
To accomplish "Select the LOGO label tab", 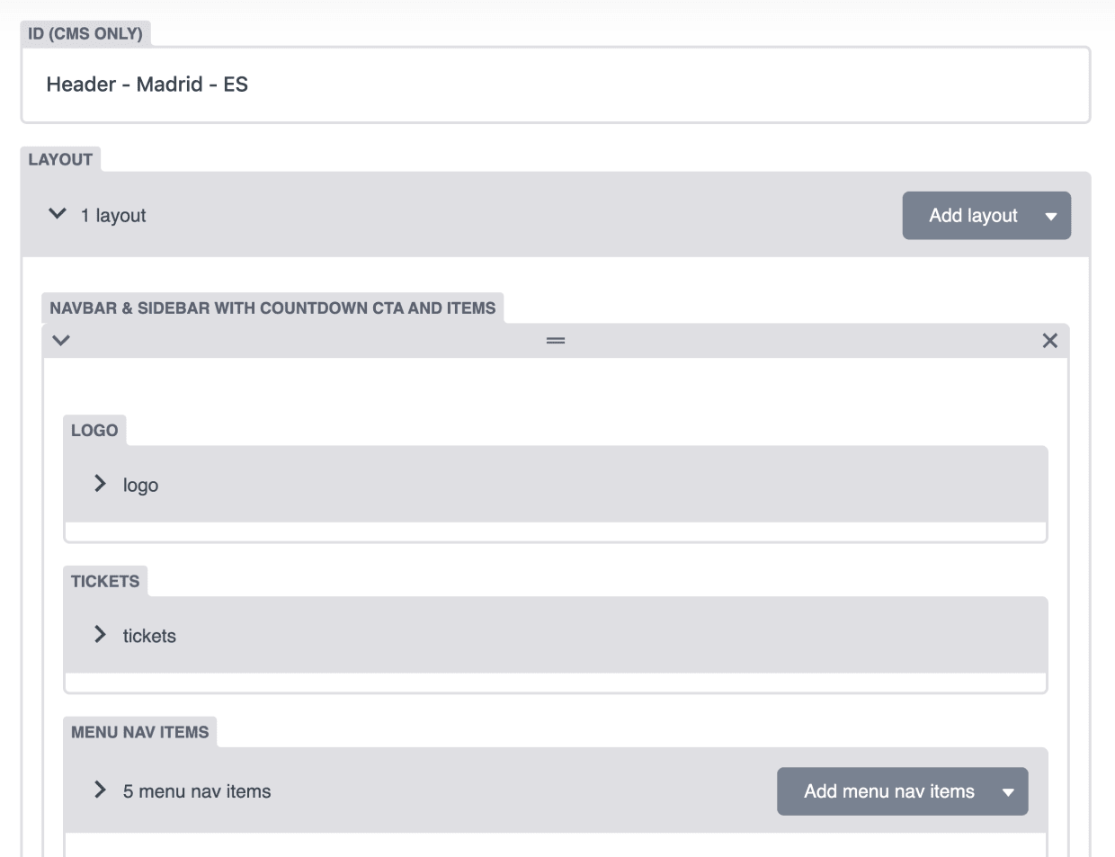I will coord(94,430).
